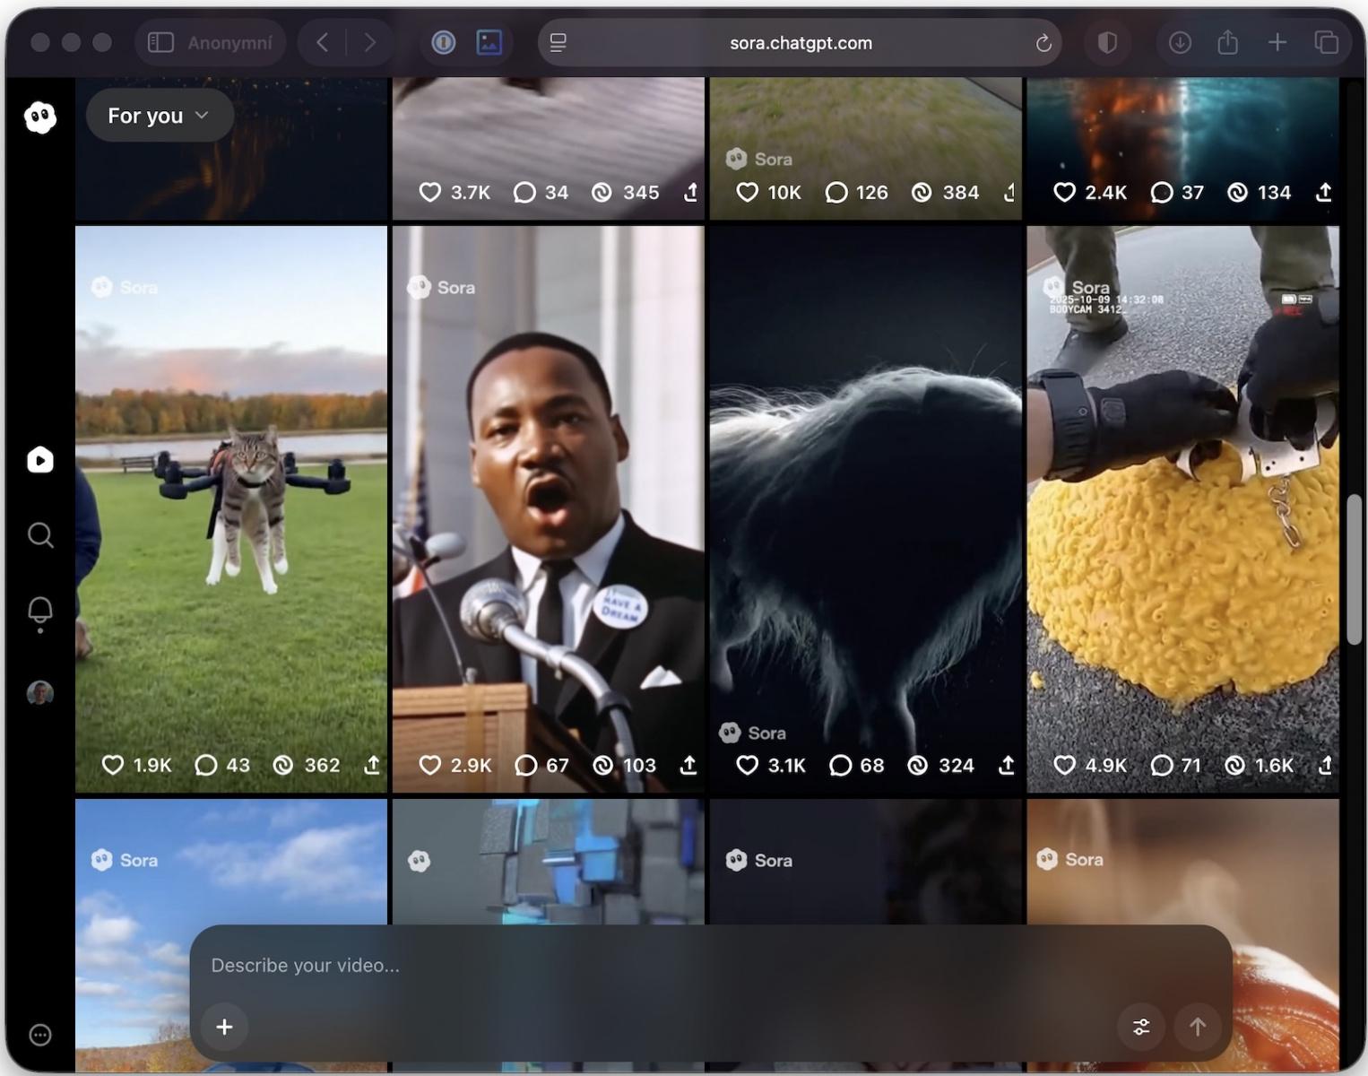Open comments on the flying cat video

pos(206,765)
